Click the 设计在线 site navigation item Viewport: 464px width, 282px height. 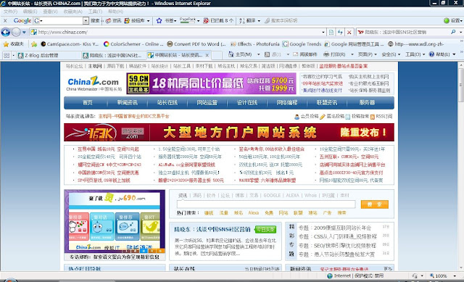(x=247, y=103)
